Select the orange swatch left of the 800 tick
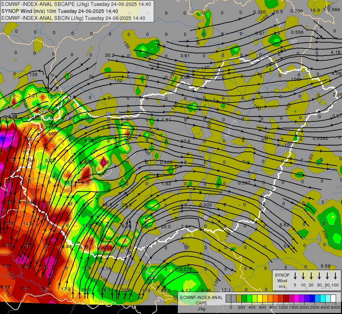This screenshot has height=314, width=342. (270, 298)
